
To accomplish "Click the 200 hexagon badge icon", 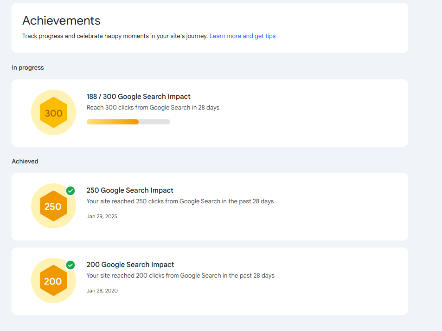I will [x=53, y=281].
